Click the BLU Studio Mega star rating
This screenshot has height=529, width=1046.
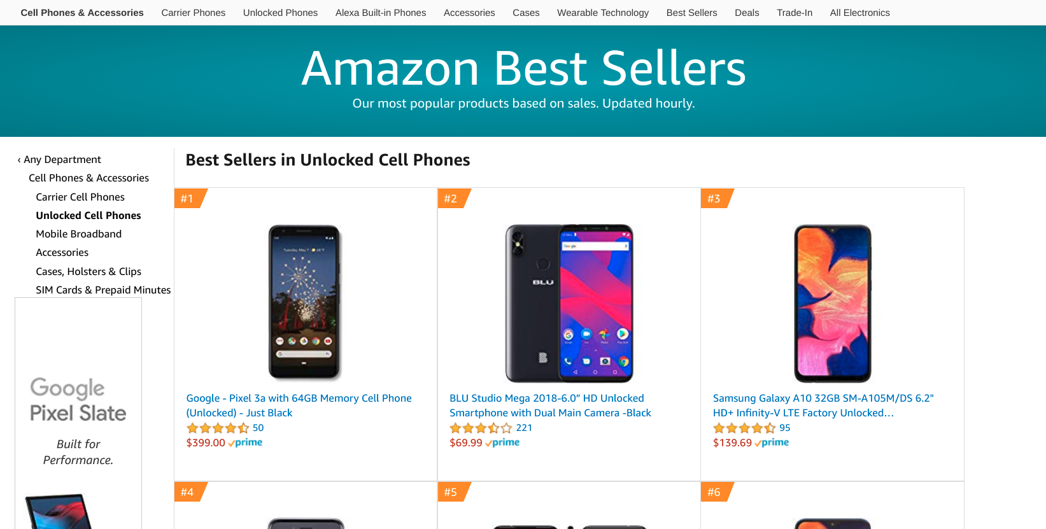coord(481,428)
